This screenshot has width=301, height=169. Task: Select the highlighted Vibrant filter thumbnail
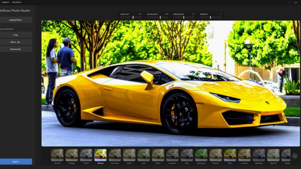(100, 155)
